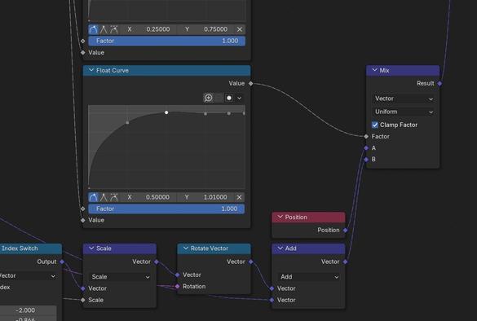This screenshot has width=477, height=321.
Task: Collapse the Scale node
Action: coord(91,248)
